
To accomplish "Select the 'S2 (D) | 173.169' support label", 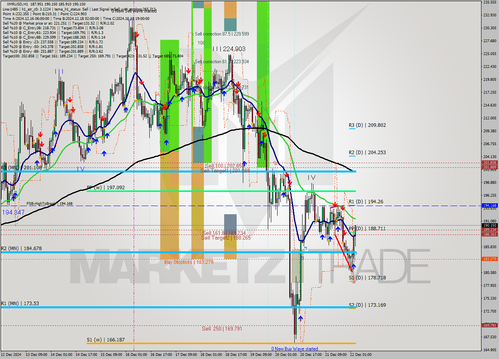I will click(x=367, y=305).
